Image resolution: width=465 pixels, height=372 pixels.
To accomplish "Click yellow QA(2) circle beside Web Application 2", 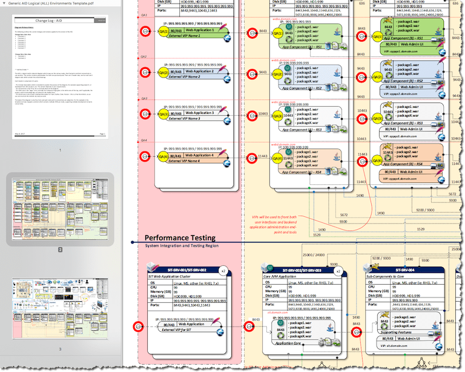I will click(x=163, y=72).
